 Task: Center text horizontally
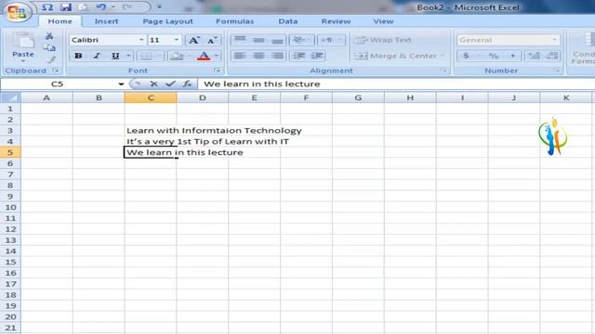pos(258,56)
